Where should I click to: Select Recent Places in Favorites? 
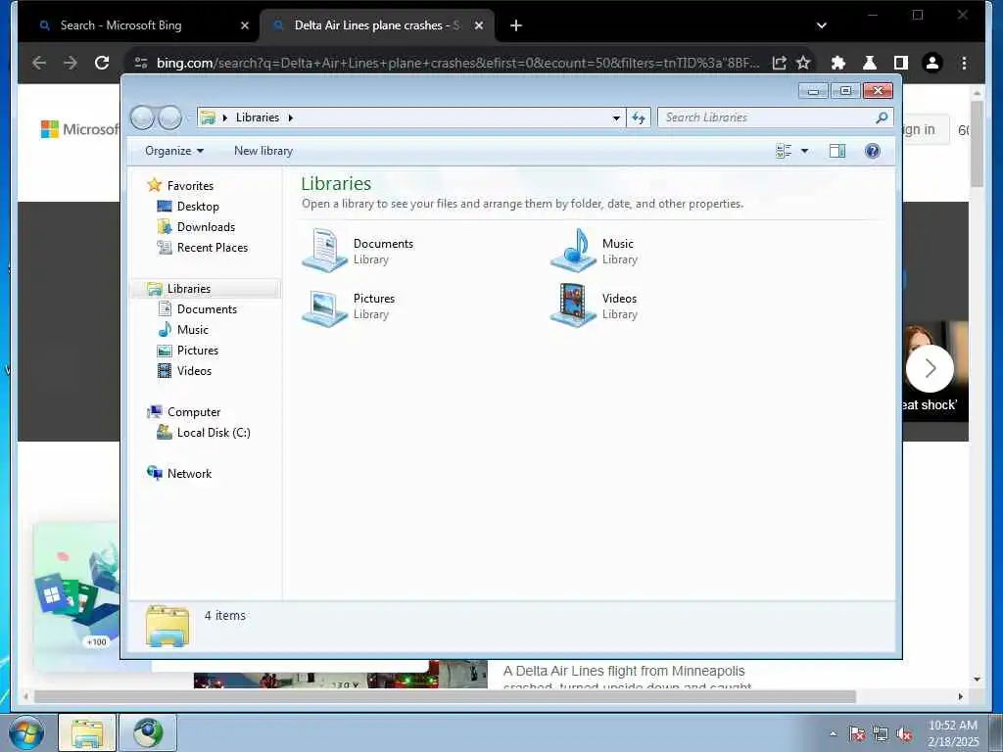213,248
